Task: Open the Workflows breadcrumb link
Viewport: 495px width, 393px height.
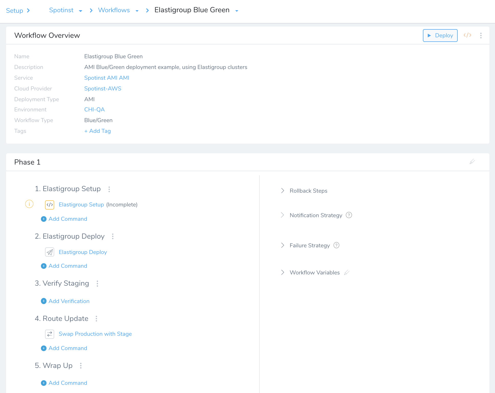Action: point(114,10)
